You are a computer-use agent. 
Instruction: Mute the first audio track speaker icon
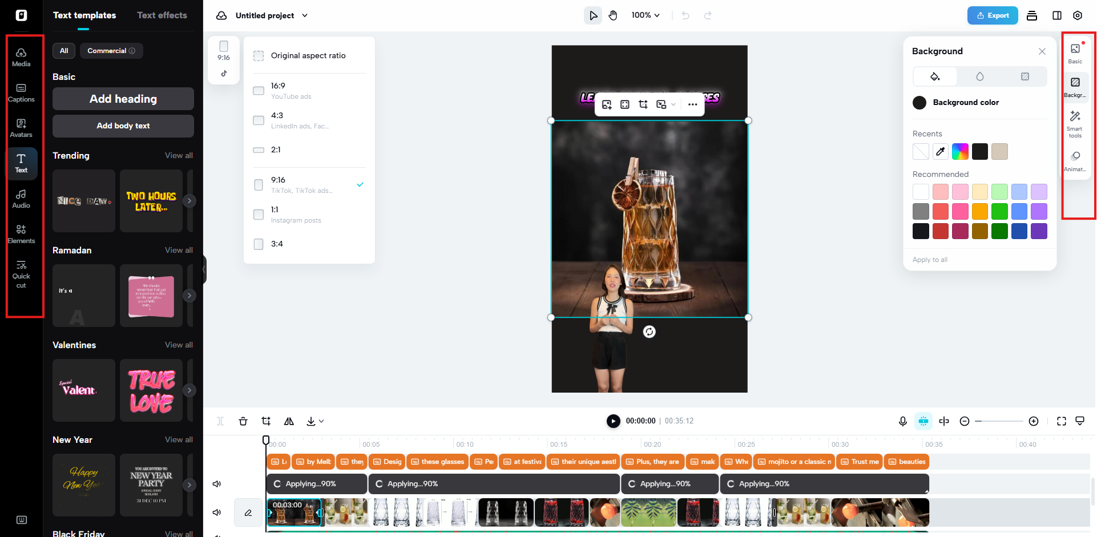click(216, 483)
